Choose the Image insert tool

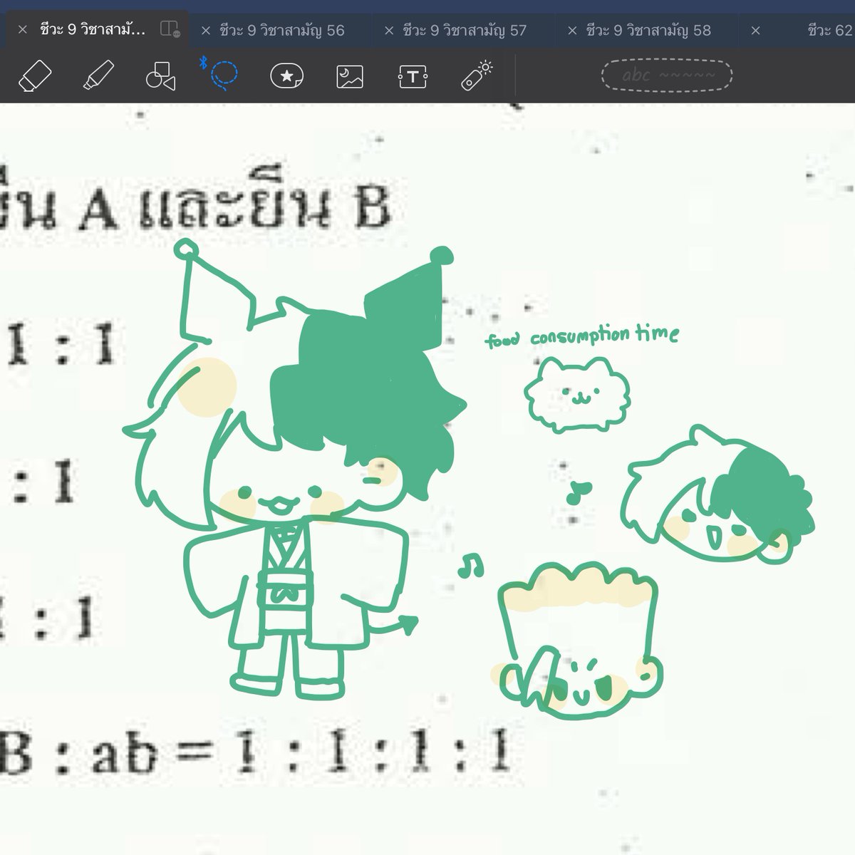pos(350,76)
